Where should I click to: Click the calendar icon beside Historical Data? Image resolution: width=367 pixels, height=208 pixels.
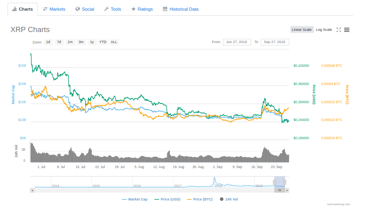(165, 9)
